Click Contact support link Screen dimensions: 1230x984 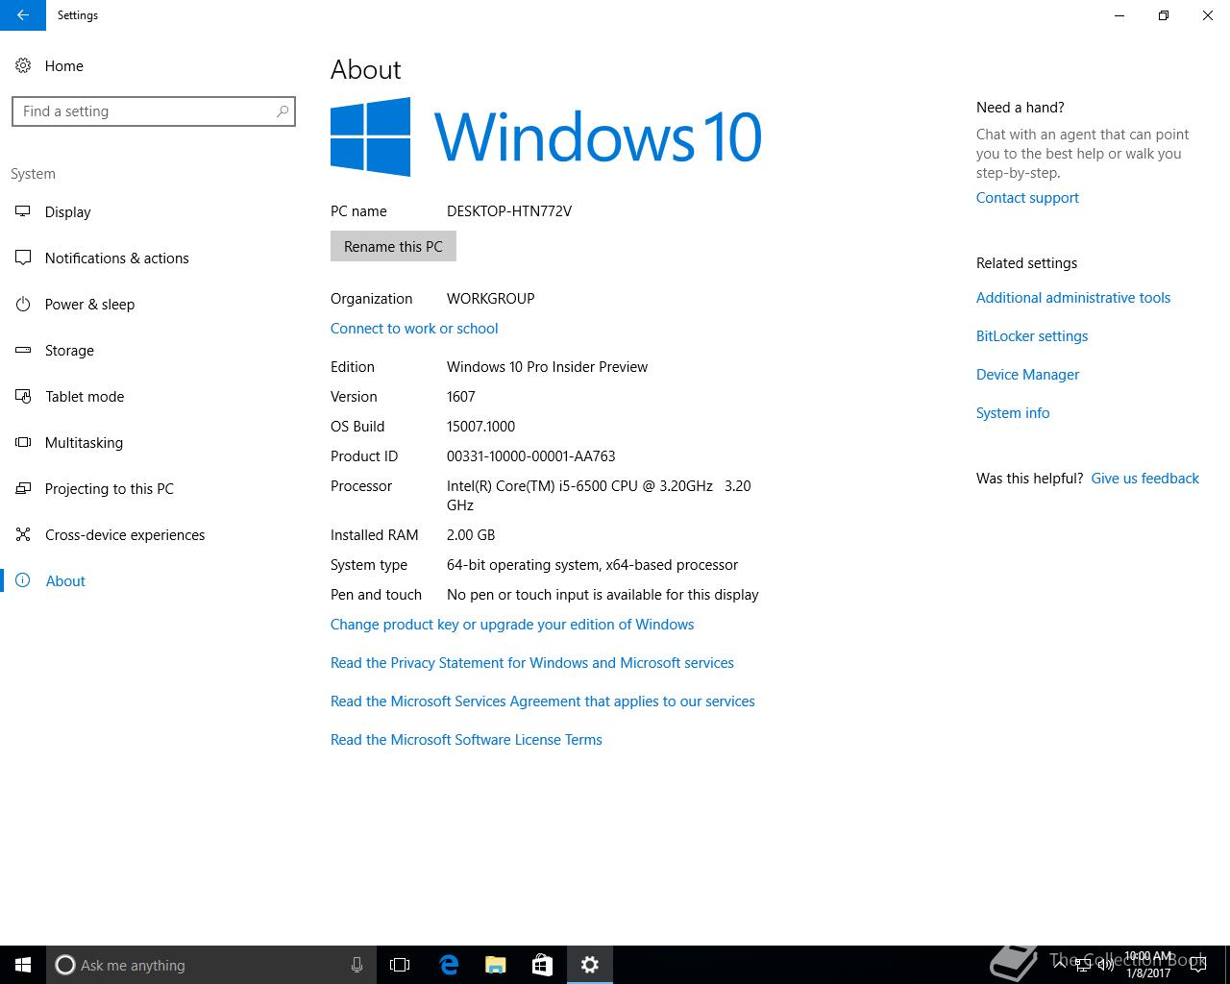1027,197
